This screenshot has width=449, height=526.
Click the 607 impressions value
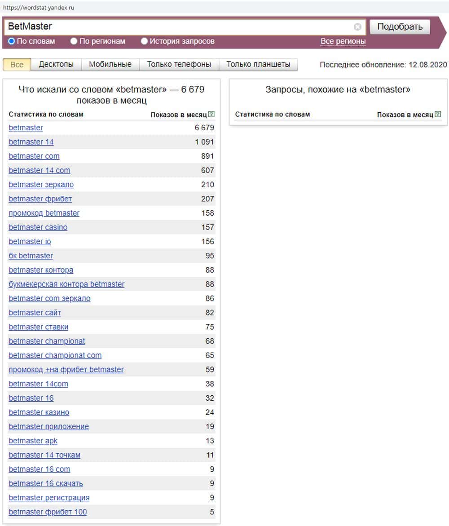(x=207, y=170)
